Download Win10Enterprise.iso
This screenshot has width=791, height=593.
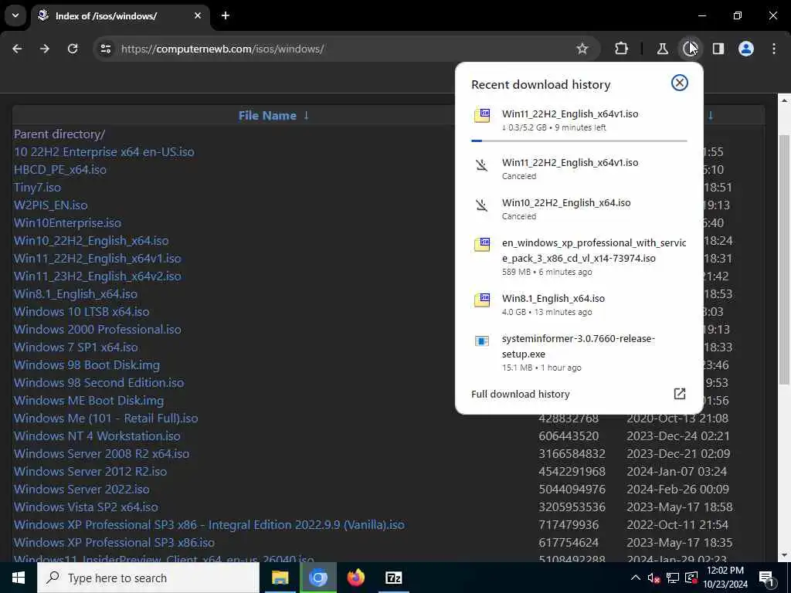67,222
